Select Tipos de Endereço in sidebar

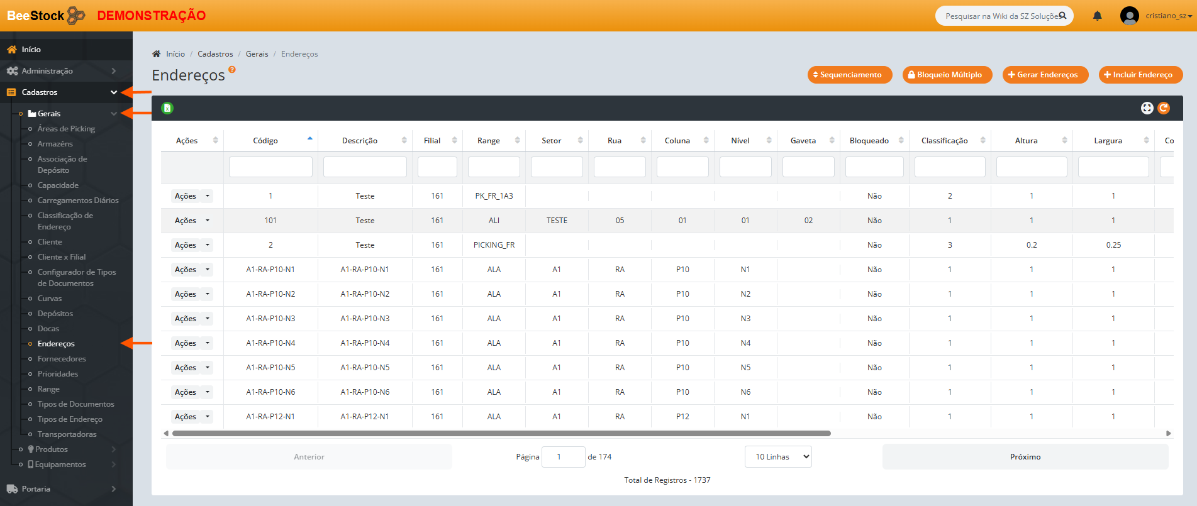(x=70, y=419)
